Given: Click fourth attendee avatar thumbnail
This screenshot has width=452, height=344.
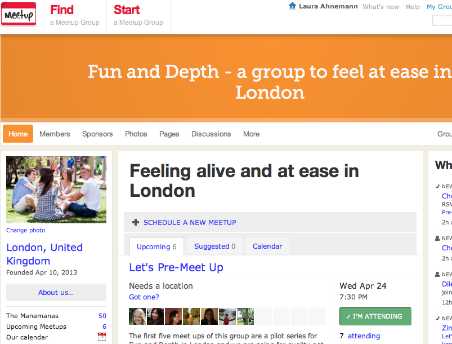Looking at the screenshot, I should click(x=191, y=316).
